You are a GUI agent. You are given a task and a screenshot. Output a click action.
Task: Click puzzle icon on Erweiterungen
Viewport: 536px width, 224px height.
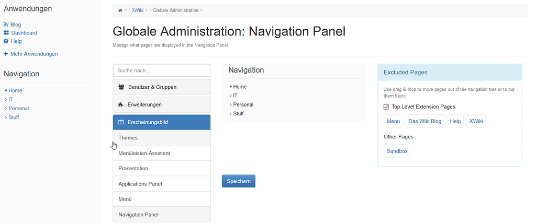121,104
